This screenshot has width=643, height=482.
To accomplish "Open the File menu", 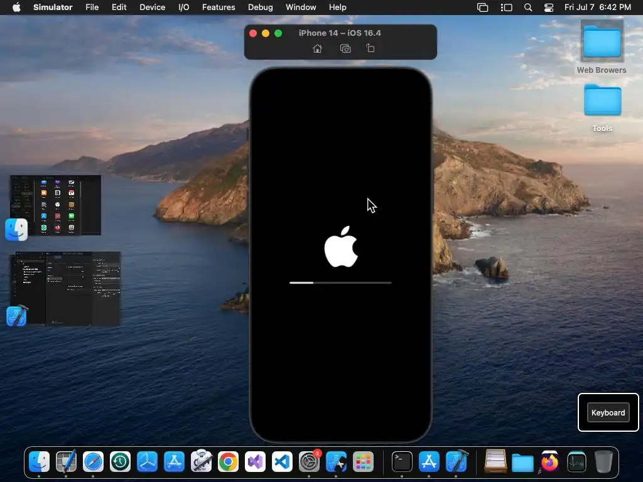I will click(92, 8).
